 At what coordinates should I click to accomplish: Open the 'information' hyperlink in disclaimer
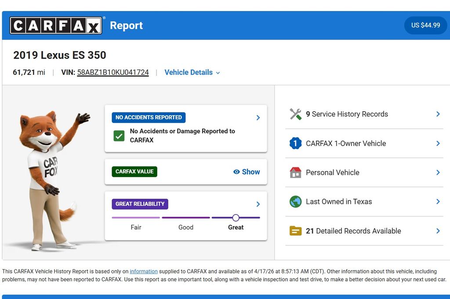(x=143, y=271)
